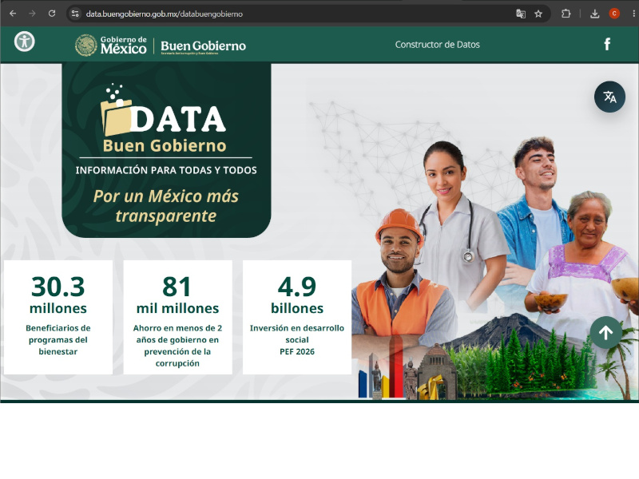This screenshot has height=479, width=639.
Task: Open the browser downloads icon
Action: (x=594, y=14)
